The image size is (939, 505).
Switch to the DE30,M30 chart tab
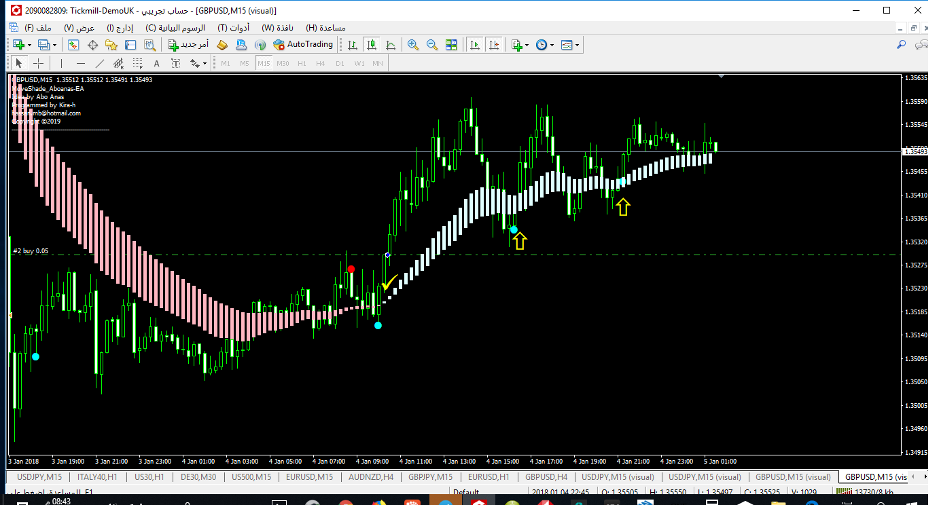click(x=198, y=477)
